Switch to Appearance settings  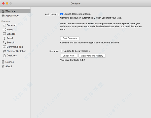(x=12, y=16)
